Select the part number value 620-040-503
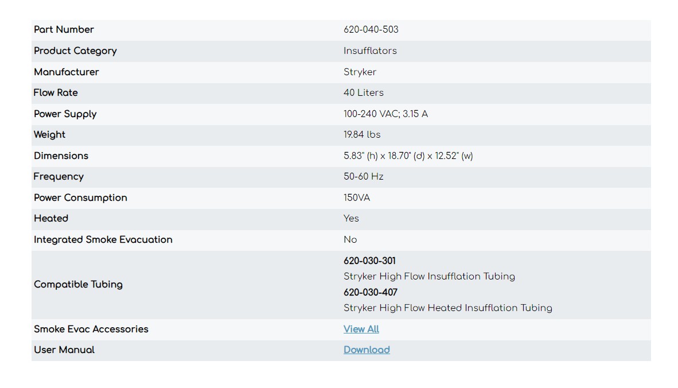678x388 pixels. [371, 30]
